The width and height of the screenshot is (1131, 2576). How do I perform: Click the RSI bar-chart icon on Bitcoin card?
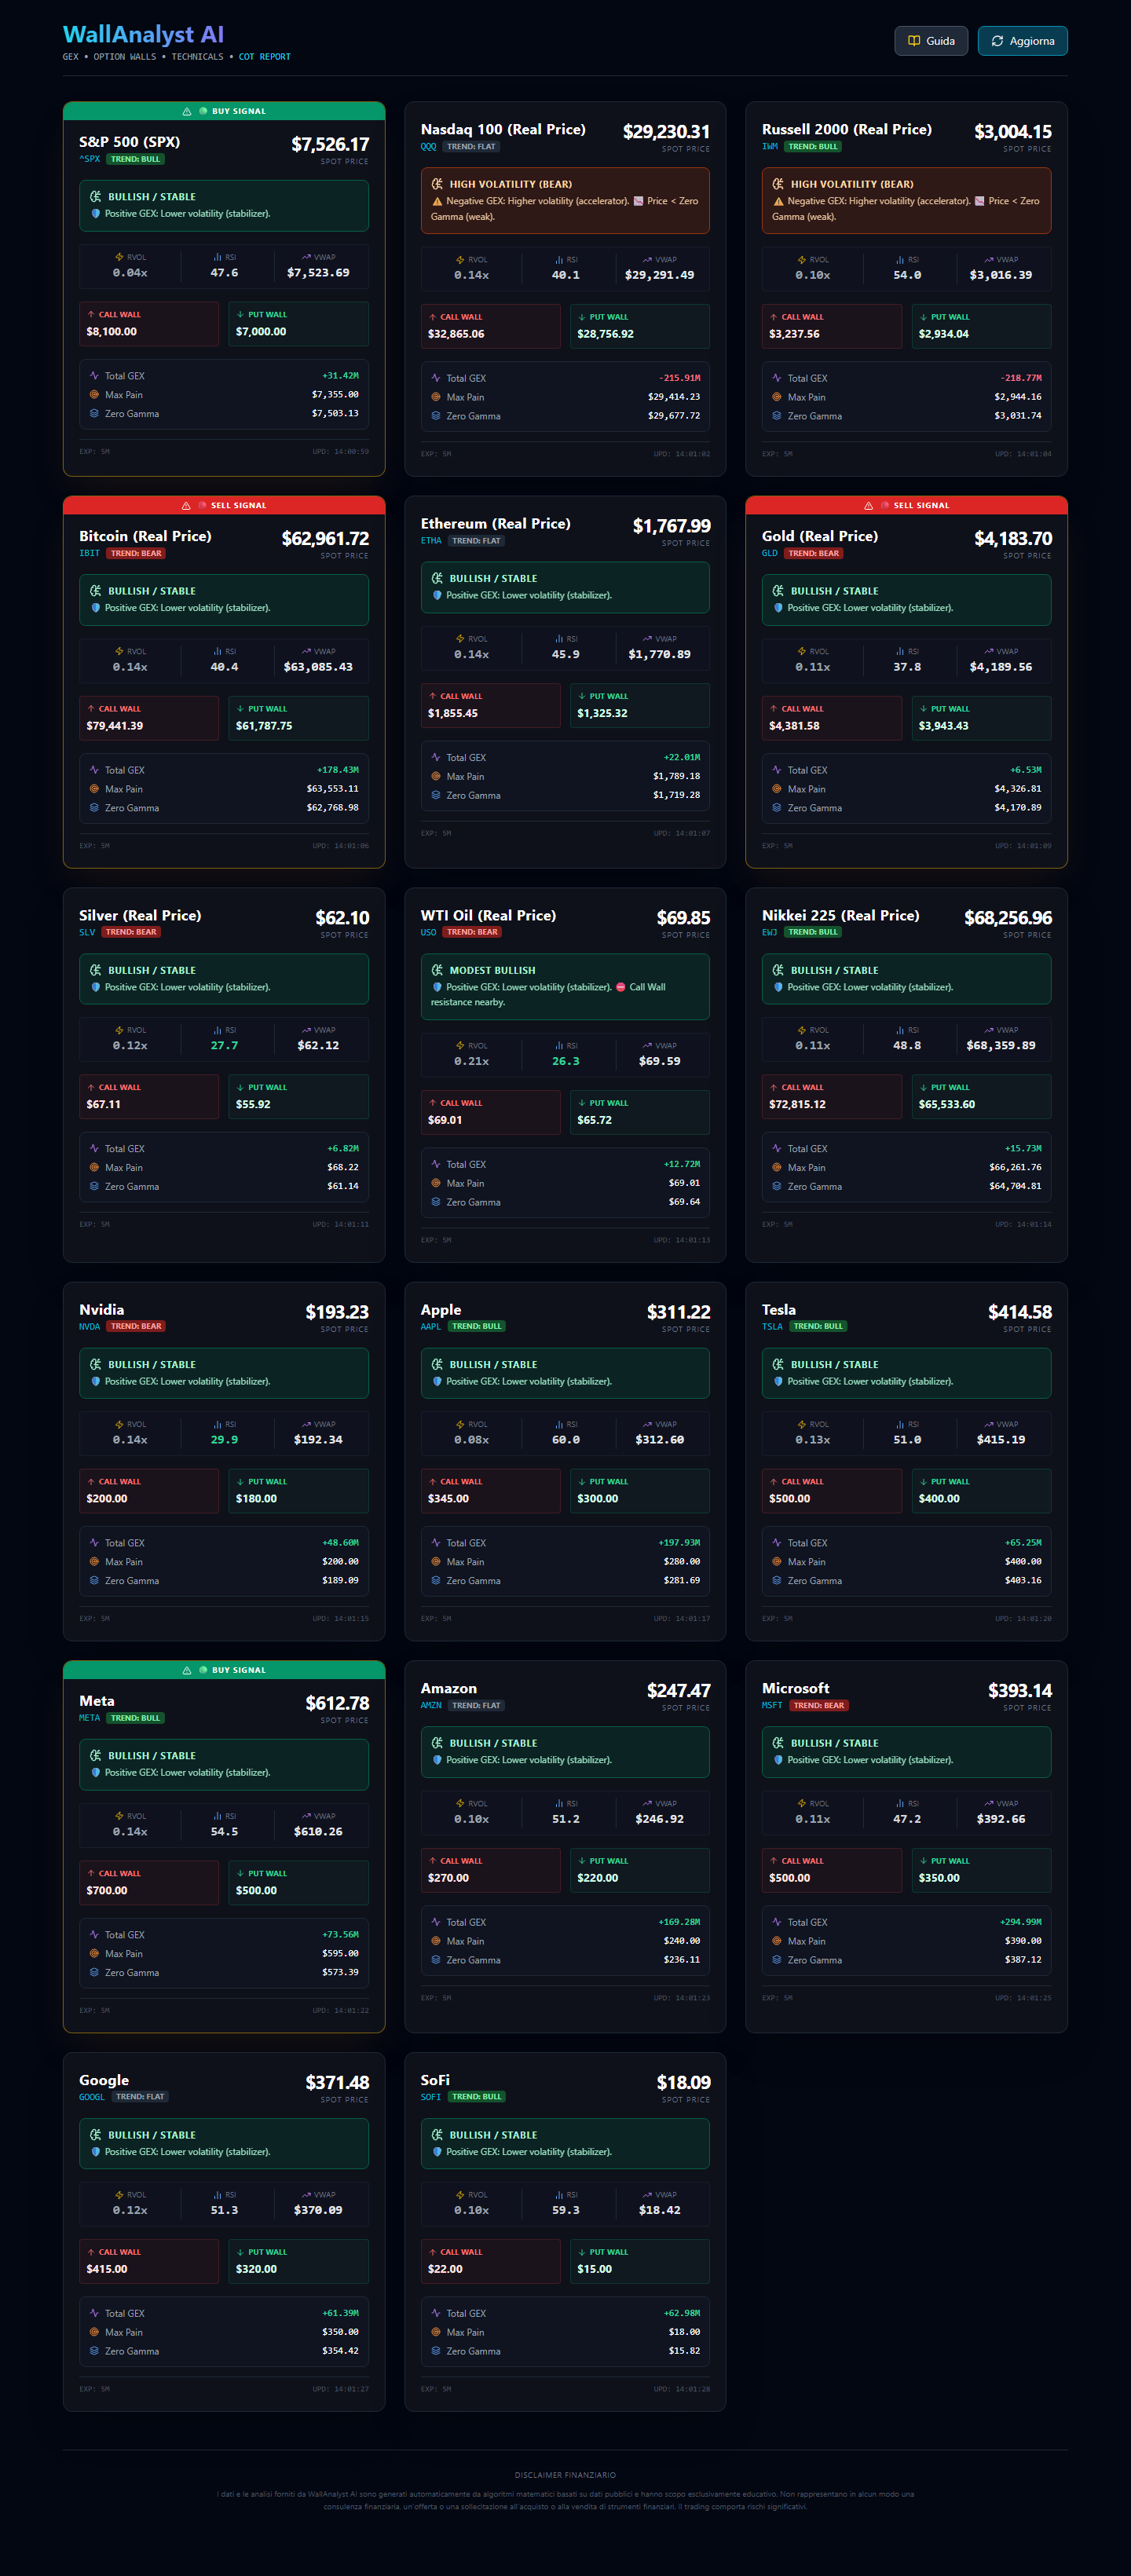[x=217, y=652]
